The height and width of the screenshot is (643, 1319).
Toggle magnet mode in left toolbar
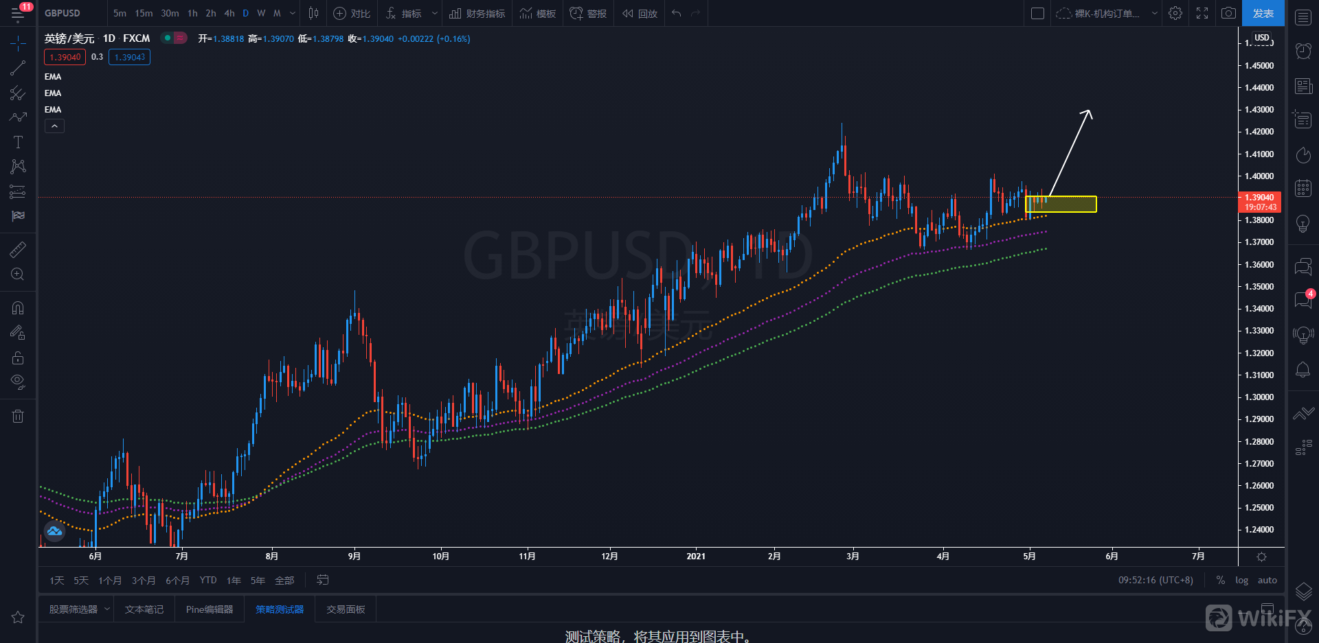(x=18, y=308)
